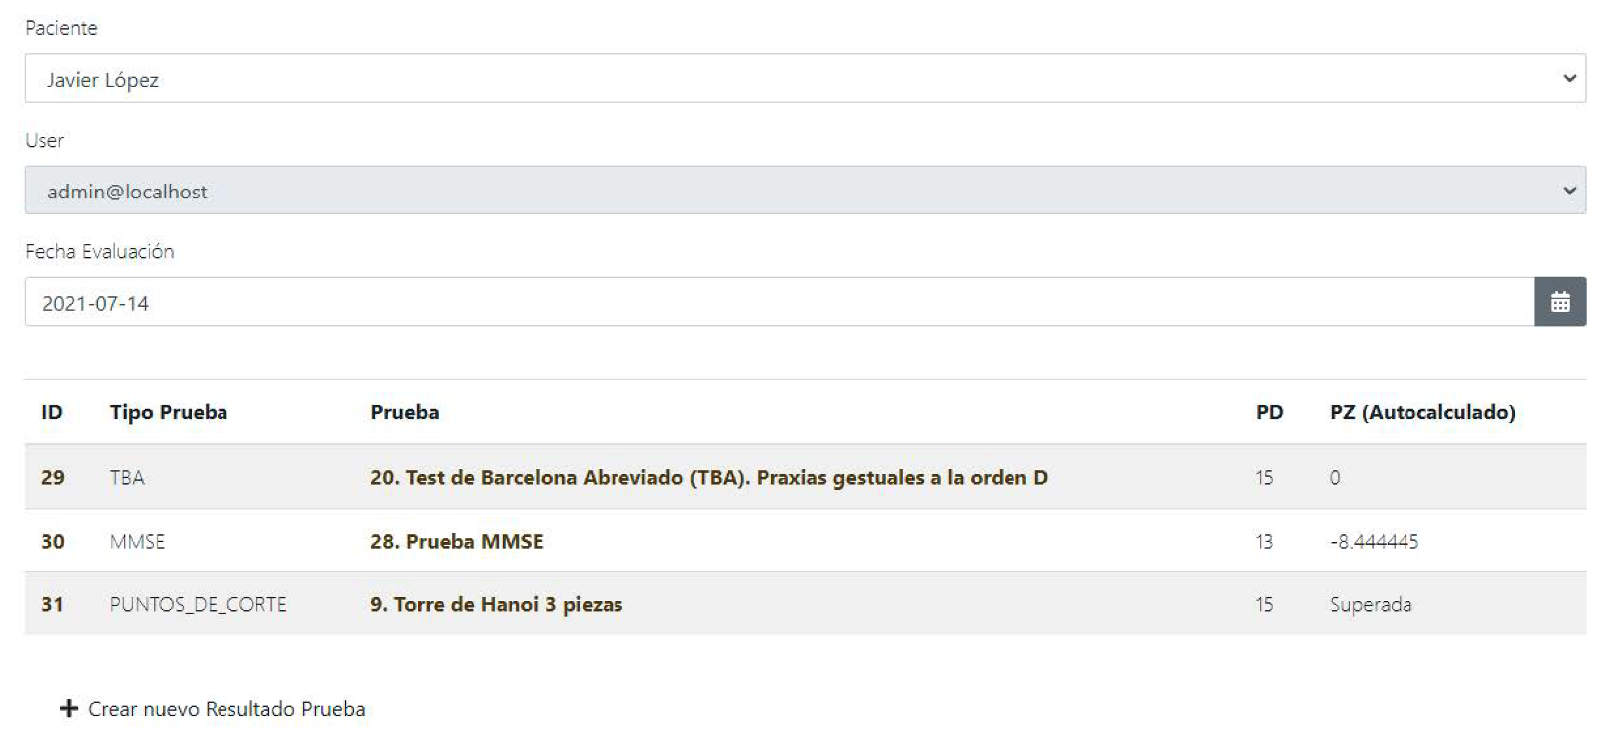Open the Torre de Hanoi 3 piezas entry
This screenshot has width=1610, height=741.
point(496,604)
